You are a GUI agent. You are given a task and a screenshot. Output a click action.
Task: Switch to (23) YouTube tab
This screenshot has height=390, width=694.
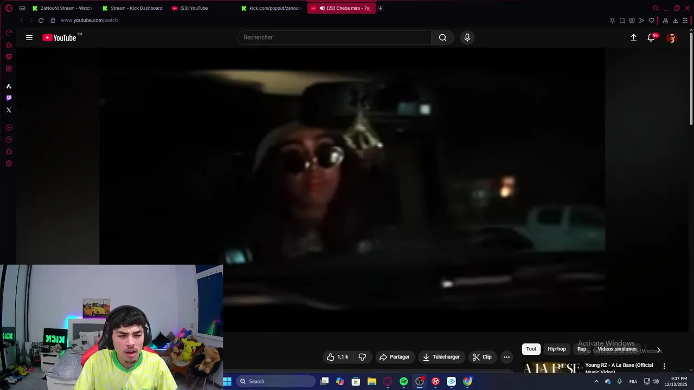coord(202,8)
